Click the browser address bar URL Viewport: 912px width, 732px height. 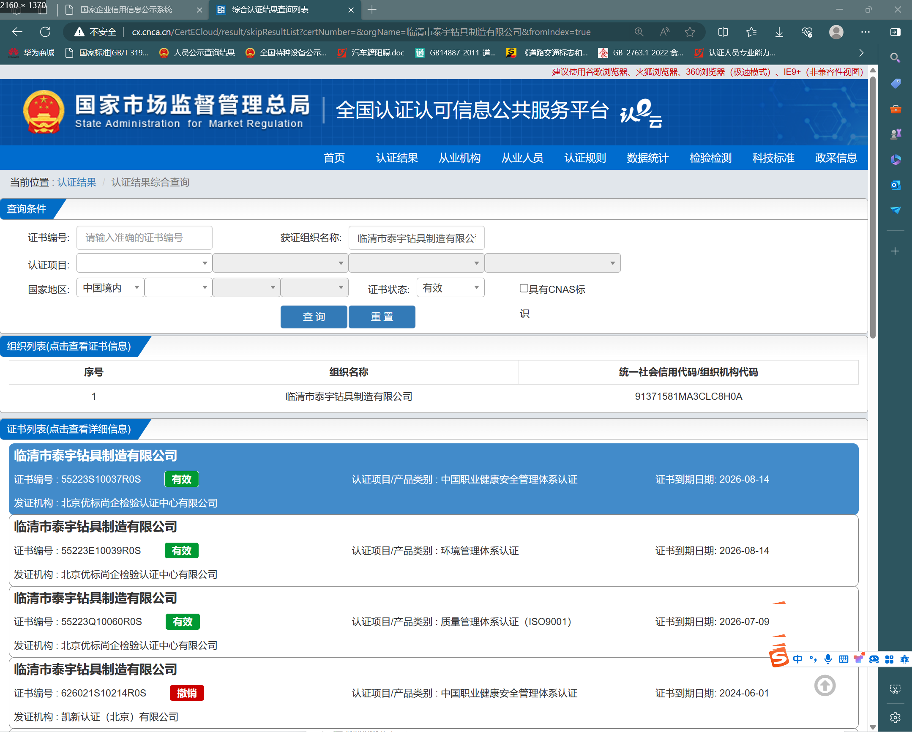click(x=361, y=32)
